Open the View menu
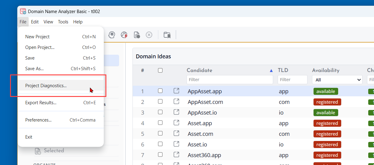374x165 pixels. click(48, 22)
